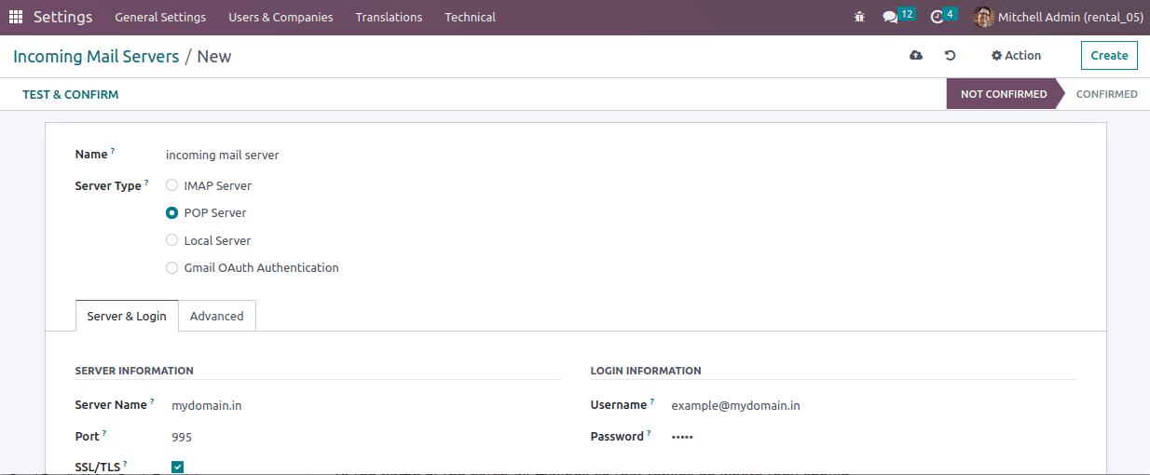Click the SERVER INFORMATION section heading
The image size is (1150, 475).
[134, 371]
